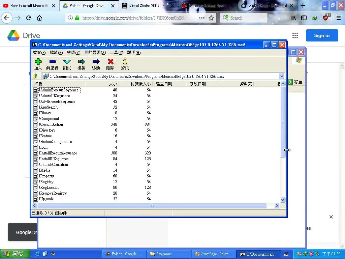Open the Start Page - Micr... taskbar button
This screenshot has width=345, height=259.
[x=213, y=254]
